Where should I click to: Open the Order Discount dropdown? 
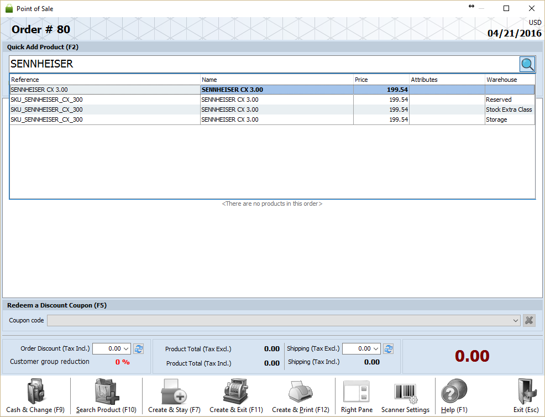click(x=126, y=348)
